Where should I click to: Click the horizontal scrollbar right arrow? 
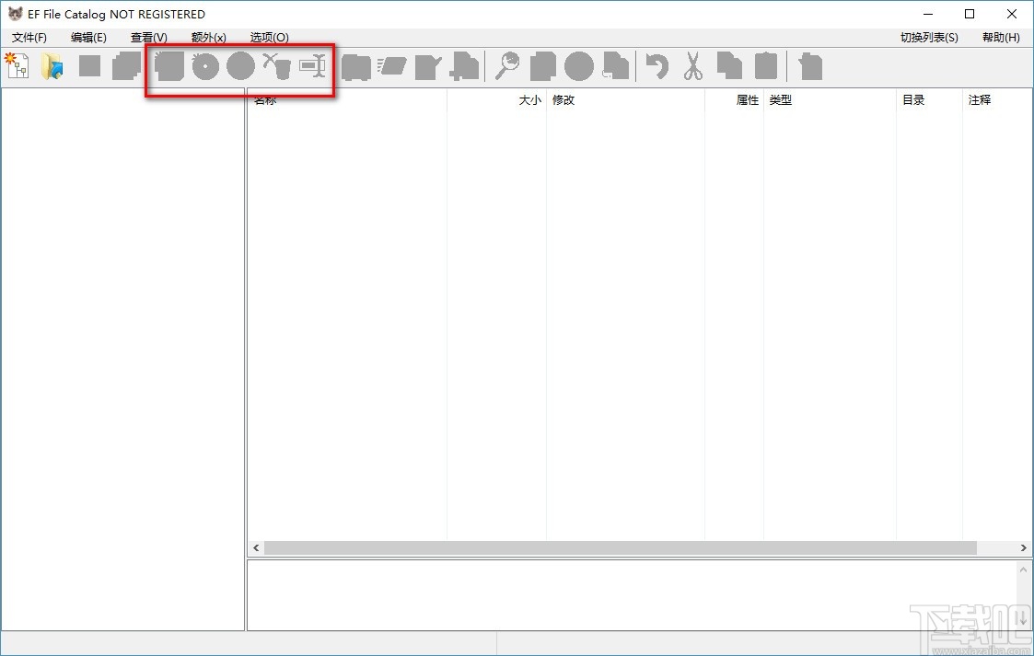pos(1023,547)
